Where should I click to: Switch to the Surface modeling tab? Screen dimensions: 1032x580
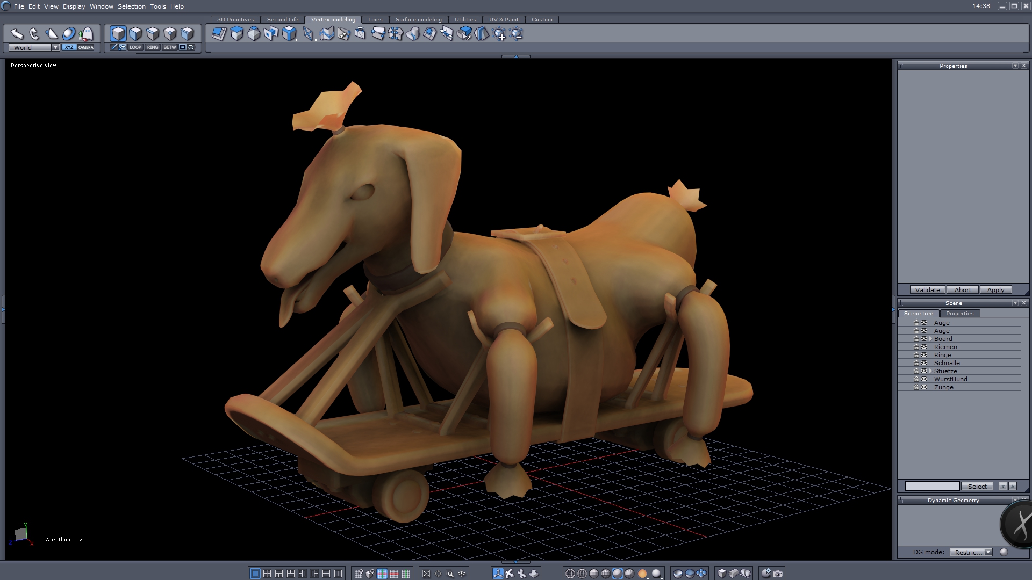[418, 19]
